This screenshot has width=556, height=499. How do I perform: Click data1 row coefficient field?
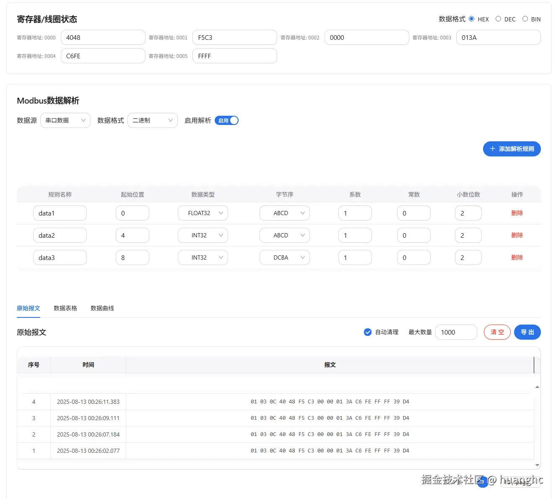[355, 213]
